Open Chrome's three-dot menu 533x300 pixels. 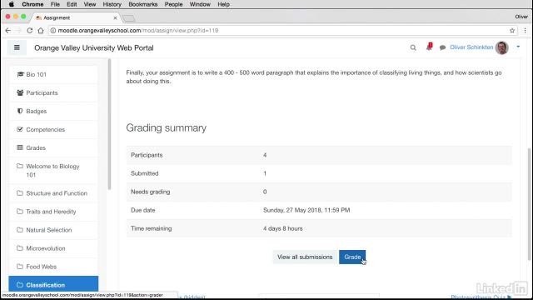pyautogui.click(x=525, y=31)
